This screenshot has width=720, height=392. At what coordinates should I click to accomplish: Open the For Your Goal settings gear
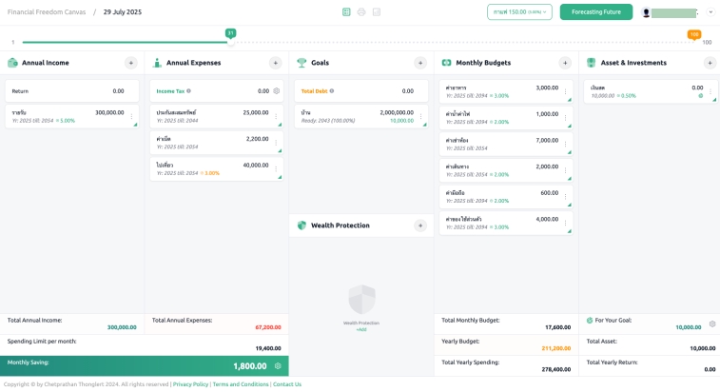tap(711, 323)
